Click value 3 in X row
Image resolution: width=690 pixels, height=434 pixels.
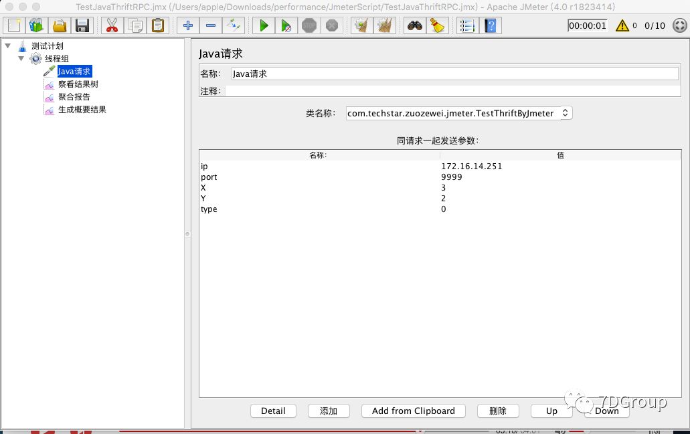point(560,188)
